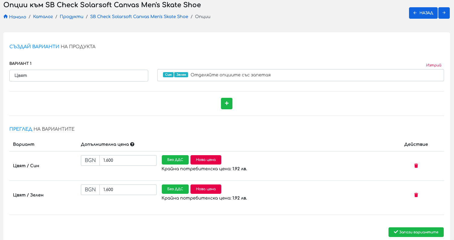This screenshot has height=240, width=454.
Task: Click the Вариант column header
Action: [x=24, y=144]
